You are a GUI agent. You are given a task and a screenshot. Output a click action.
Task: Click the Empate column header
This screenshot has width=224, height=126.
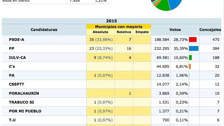coord(142,32)
